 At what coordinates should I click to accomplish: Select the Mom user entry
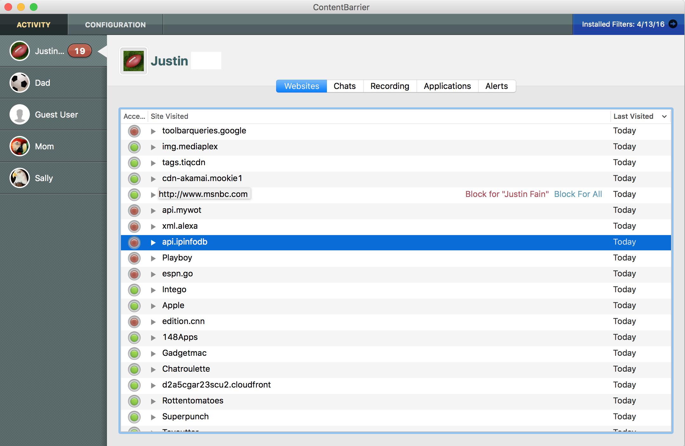click(53, 146)
